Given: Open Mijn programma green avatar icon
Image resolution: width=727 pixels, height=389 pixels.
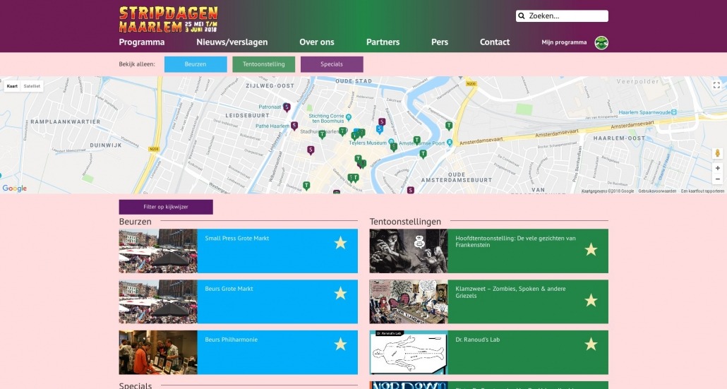Looking at the screenshot, I should click(x=601, y=42).
